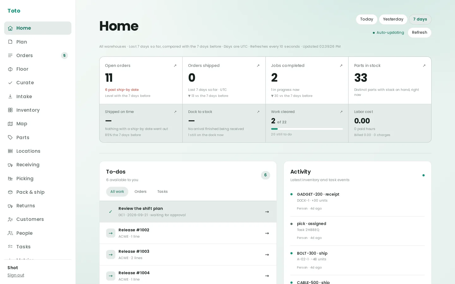Open Orders page in sidebar
455x284 pixels.
(38, 56)
